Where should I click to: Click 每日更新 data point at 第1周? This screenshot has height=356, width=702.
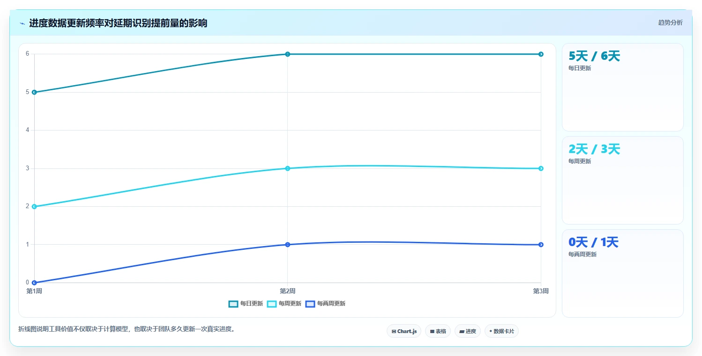[34, 92]
